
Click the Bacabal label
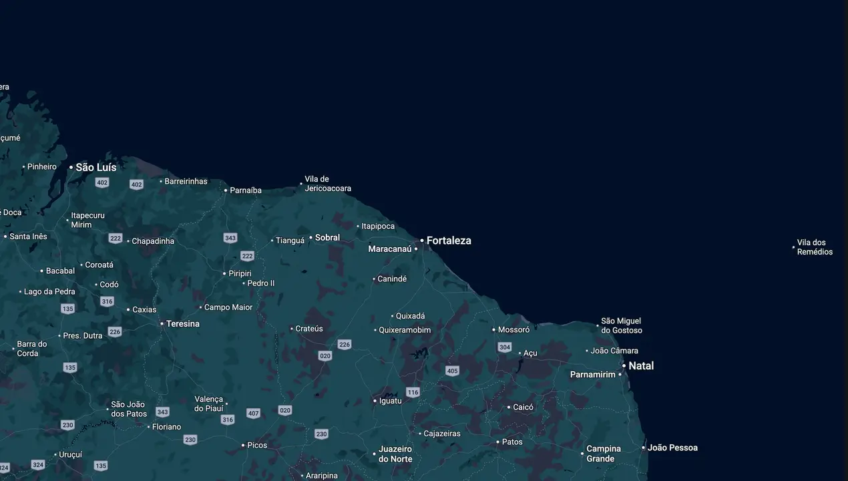pyautogui.click(x=60, y=271)
